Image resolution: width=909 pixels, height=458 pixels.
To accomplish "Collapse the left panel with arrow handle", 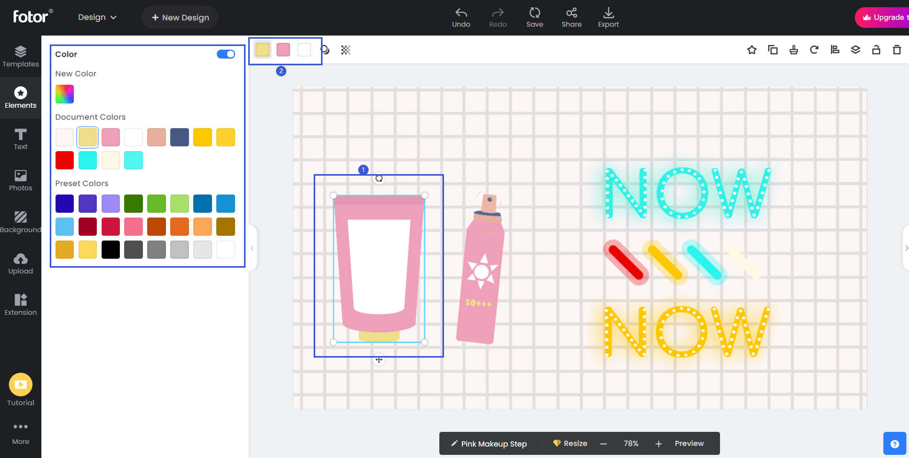I will click(x=252, y=248).
